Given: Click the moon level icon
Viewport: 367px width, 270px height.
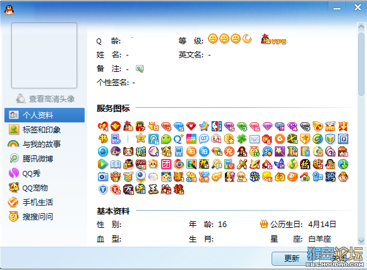Looking at the screenshot, I should click(x=247, y=38).
